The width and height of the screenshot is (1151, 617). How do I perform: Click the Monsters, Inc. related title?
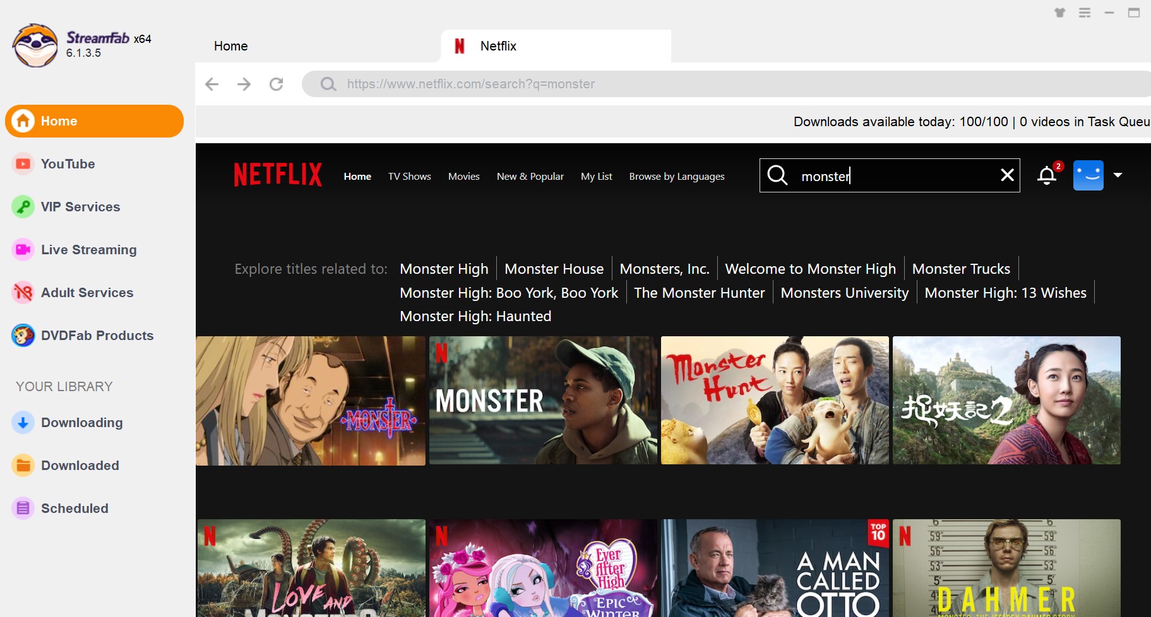pyautogui.click(x=665, y=269)
